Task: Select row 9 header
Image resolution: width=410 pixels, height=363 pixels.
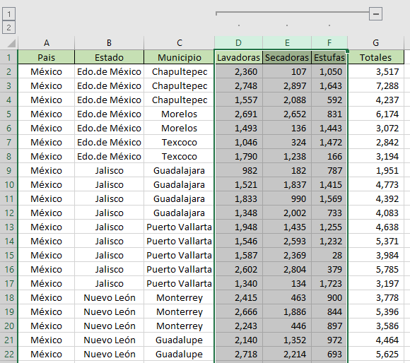Action: pyautogui.click(x=8, y=170)
